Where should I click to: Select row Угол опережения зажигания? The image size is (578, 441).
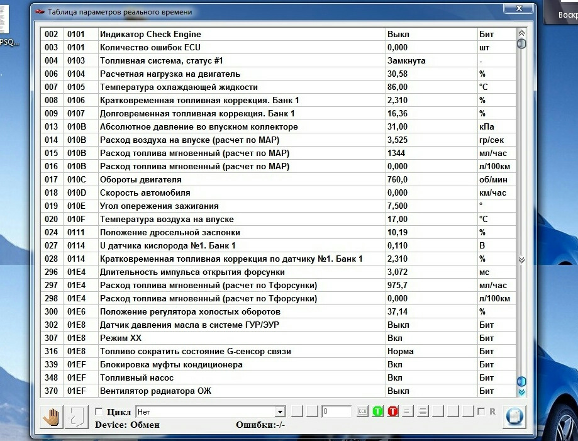click(x=279, y=206)
